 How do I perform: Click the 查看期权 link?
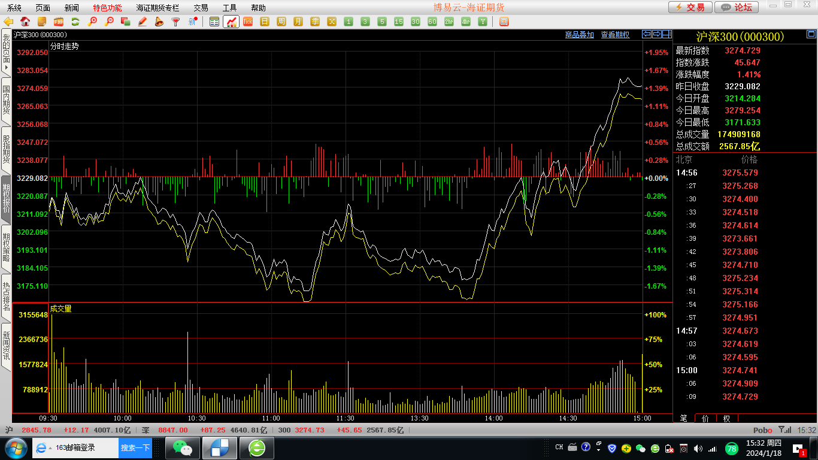tap(615, 35)
